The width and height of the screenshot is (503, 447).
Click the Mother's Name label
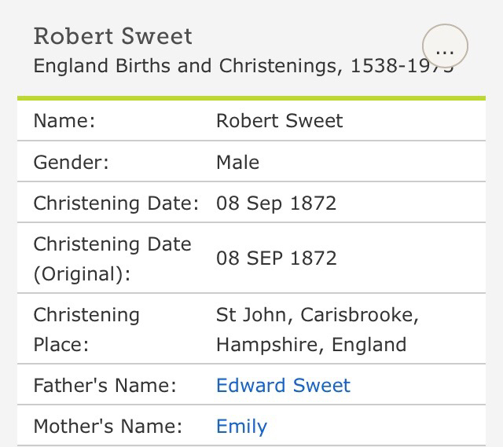[108, 427]
